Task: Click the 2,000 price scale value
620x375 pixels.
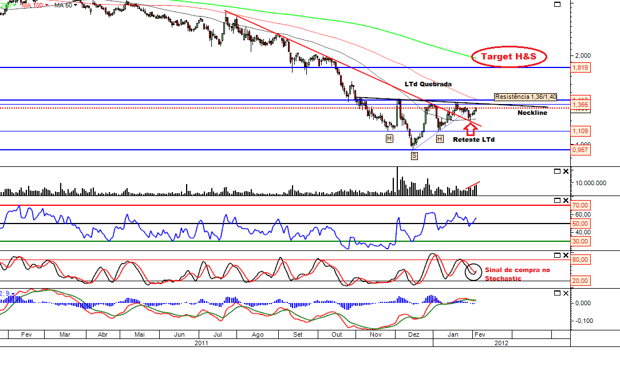Action: coord(583,55)
